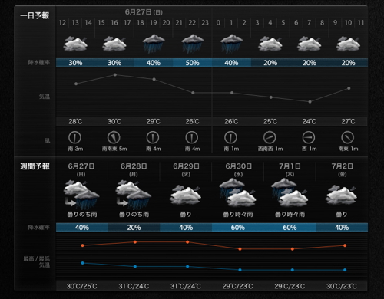
Task: Click the 24°C hourly temperature value
Action: point(310,121)
